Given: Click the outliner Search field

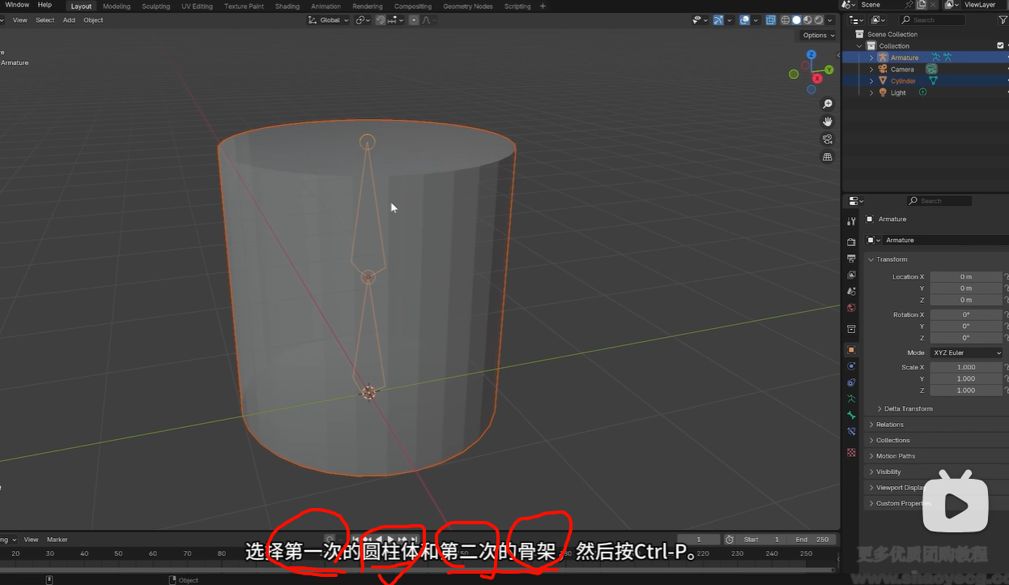Looking at the screenshot, I should coord(932,19).
